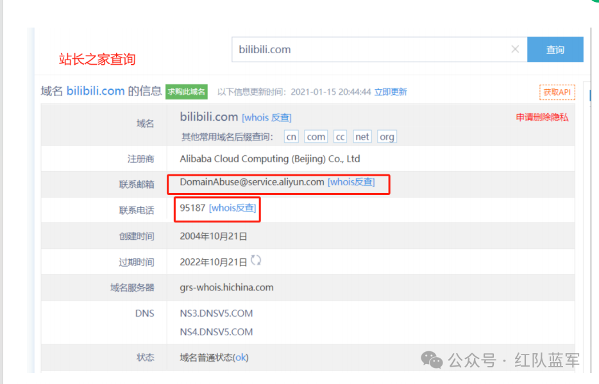Select the registrar text Alibaba Cloud Computing
Image resolution: width=599 pixels, height=384 pixels.
(270, 159)
